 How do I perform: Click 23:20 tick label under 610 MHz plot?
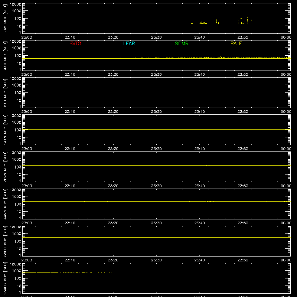113,112
